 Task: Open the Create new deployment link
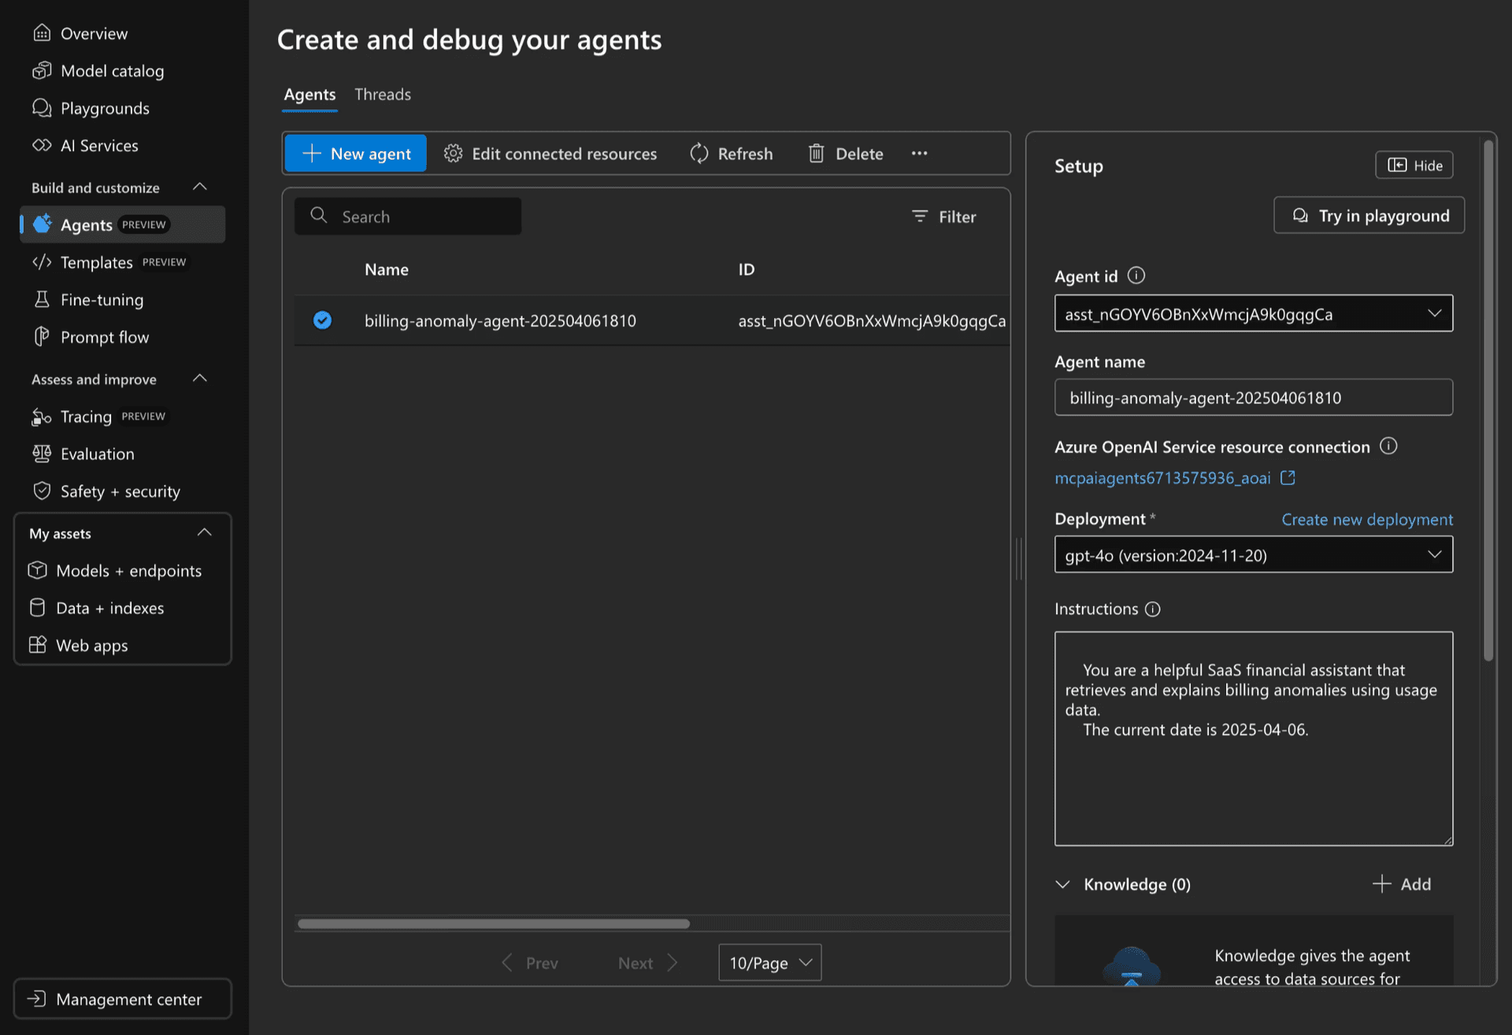point(1366,519)
